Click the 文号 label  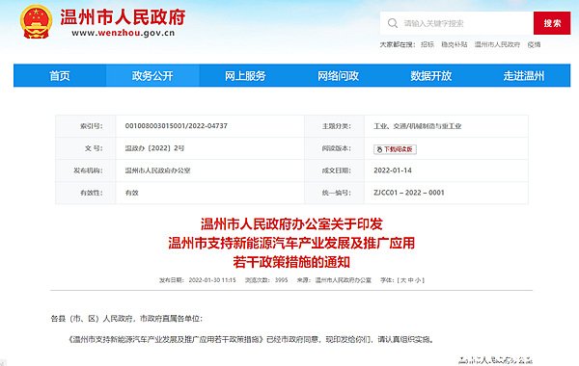pos(94,148)
